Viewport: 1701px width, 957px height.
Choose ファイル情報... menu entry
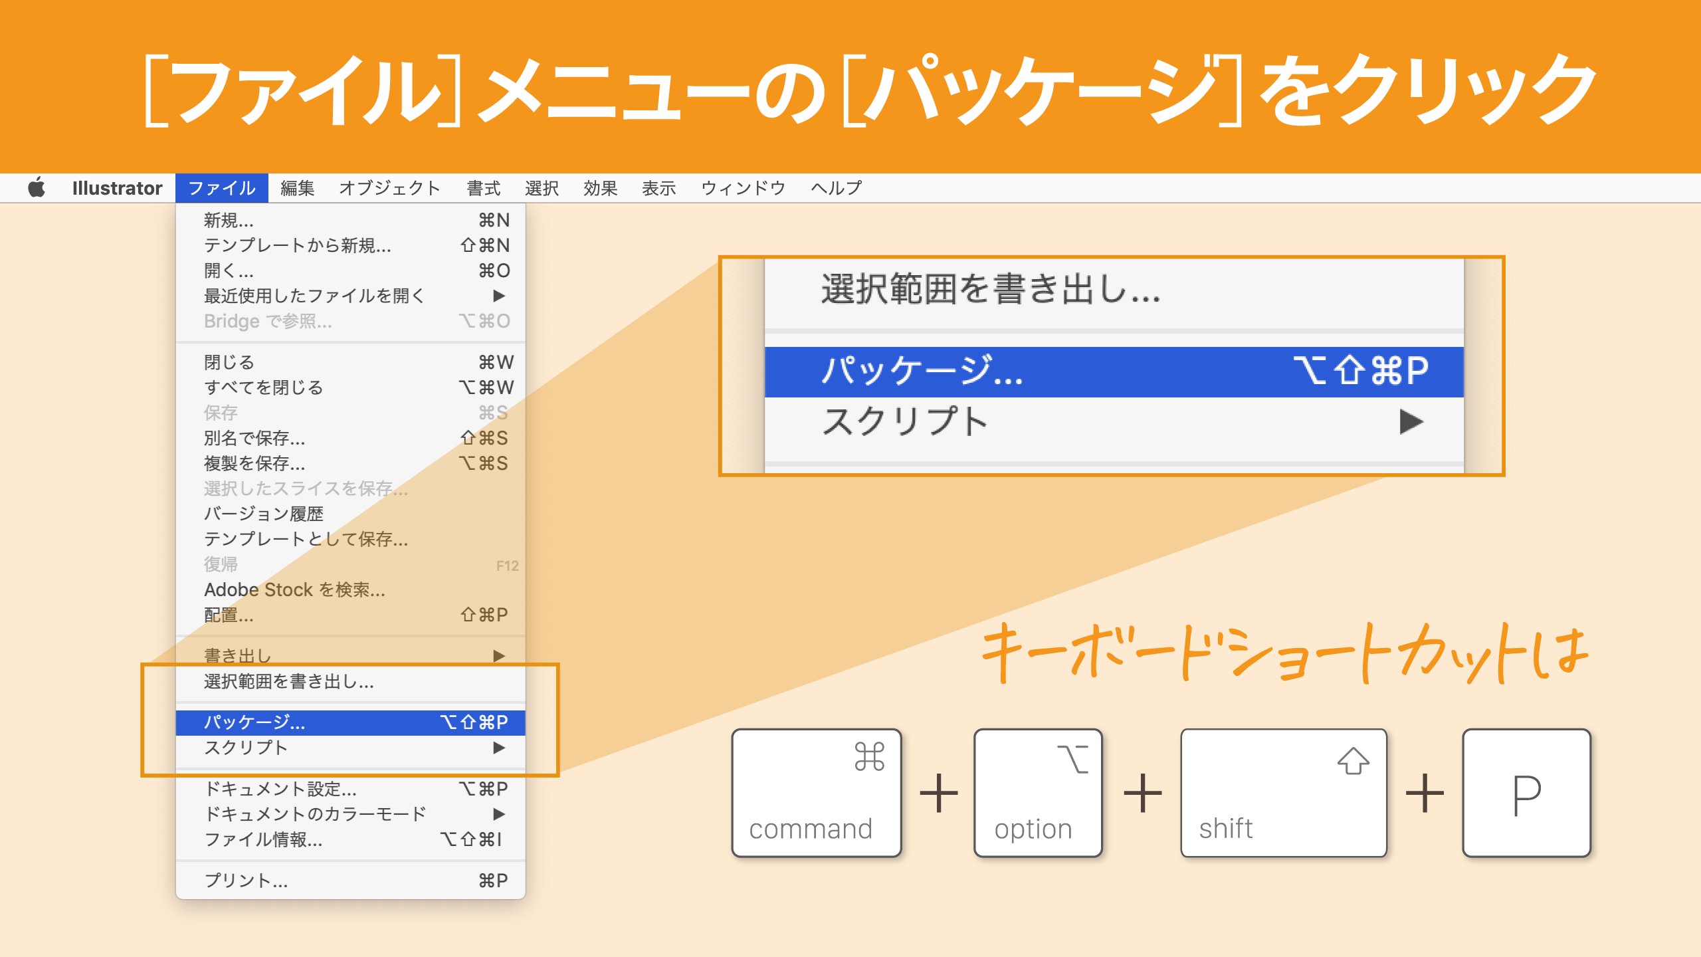click(351, 839)
